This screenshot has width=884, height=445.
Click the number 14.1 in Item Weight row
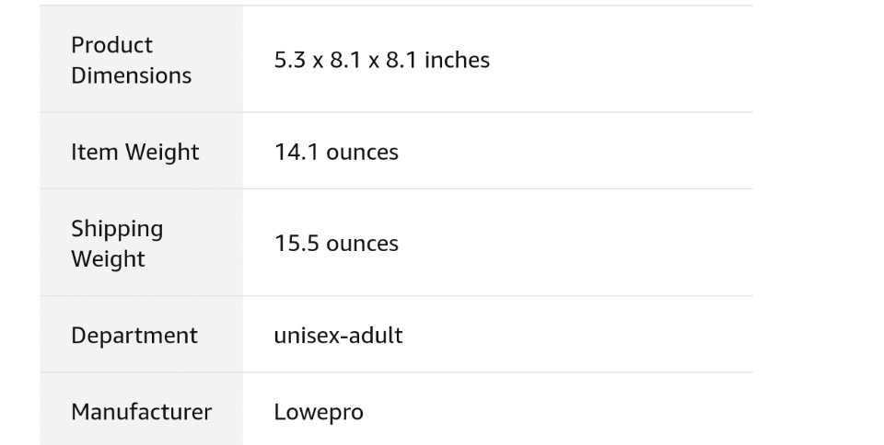click(293, 153)
